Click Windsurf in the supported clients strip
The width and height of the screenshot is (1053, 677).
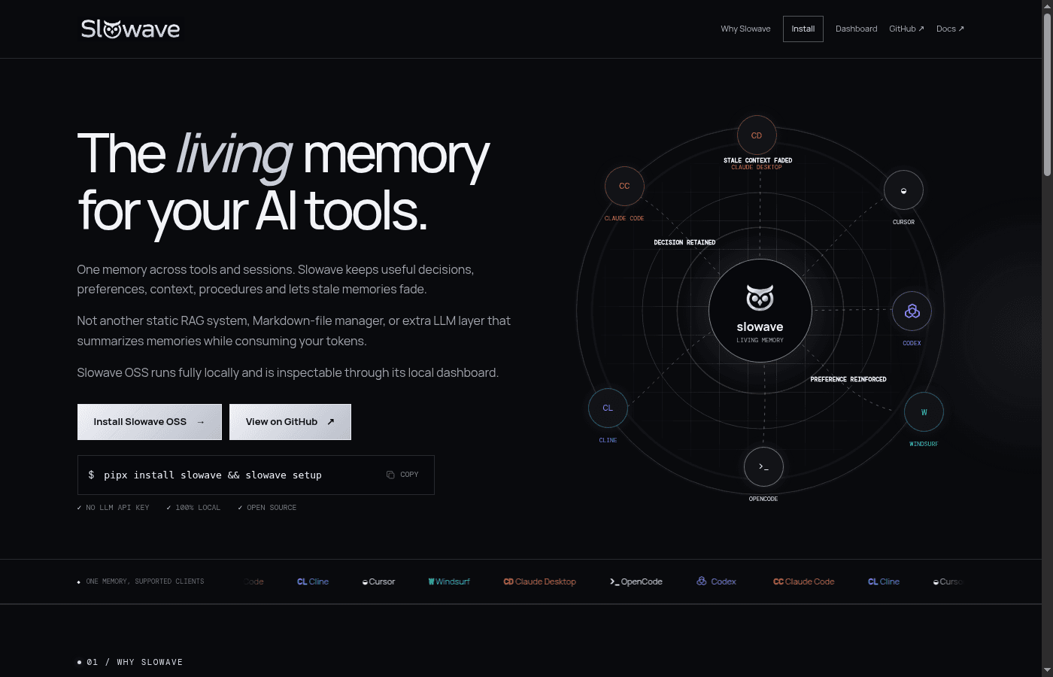coord(449,581)
